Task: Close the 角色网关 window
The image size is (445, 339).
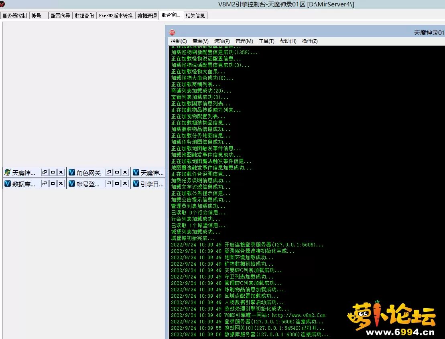Action: coord(125,172)
